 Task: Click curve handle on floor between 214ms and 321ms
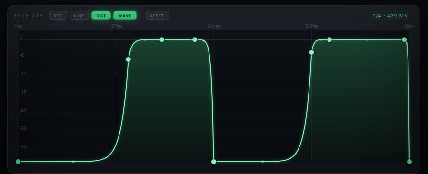tap(263, 162)
